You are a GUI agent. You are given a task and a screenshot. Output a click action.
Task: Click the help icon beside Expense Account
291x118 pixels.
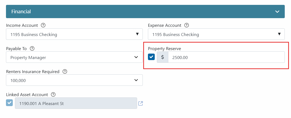pos(186,25)
